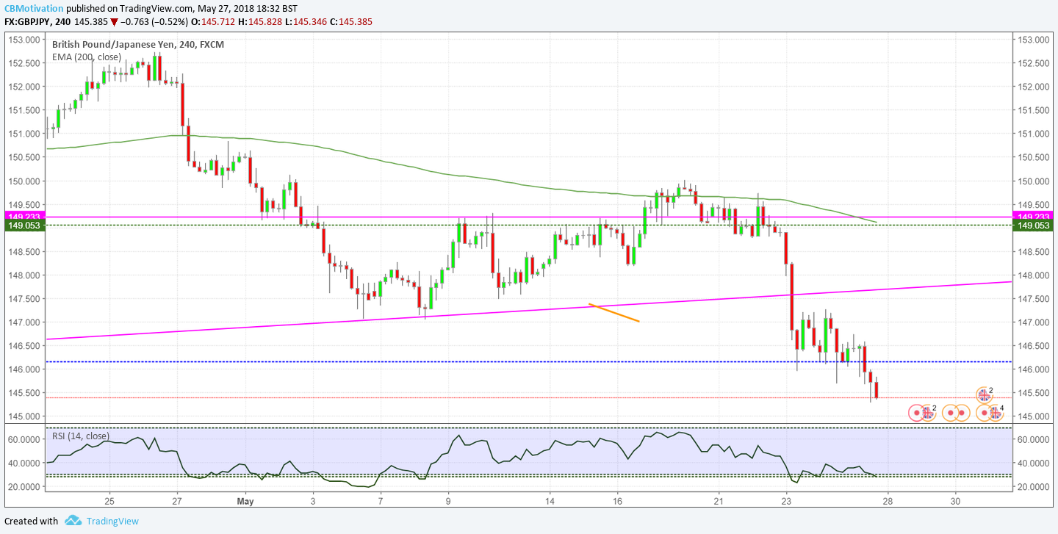Click the UK flag event marker on the red price line
This screenshot has height=534, width=1058.
(x=984, y=394)
